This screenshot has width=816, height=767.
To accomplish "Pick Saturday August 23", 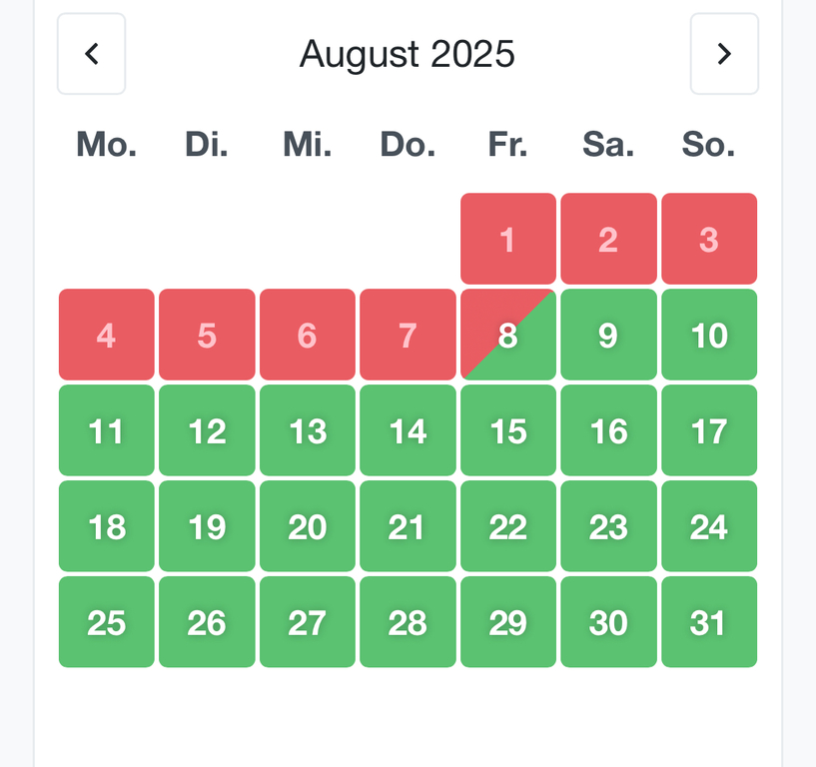I will pyautogui.click(x=608, y=526).
